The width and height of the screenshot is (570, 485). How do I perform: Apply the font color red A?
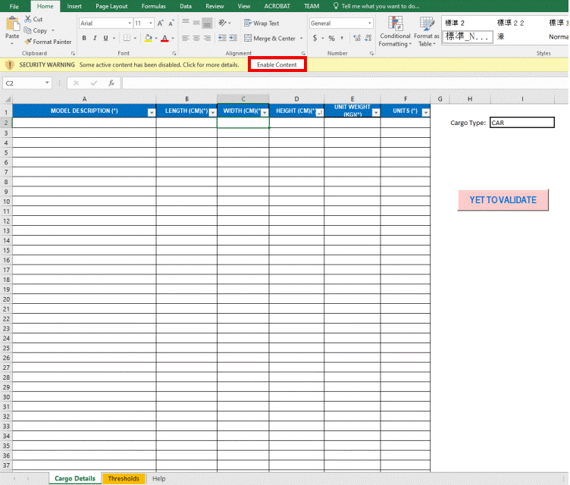(x=164, y=38)
